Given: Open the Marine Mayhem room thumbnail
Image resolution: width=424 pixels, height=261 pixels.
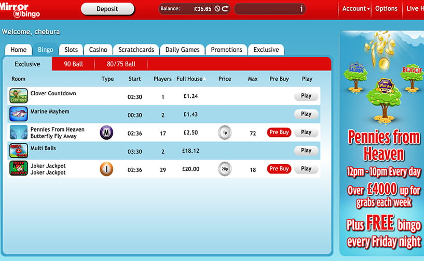Looking at the screenshot, I should [19, 114].
